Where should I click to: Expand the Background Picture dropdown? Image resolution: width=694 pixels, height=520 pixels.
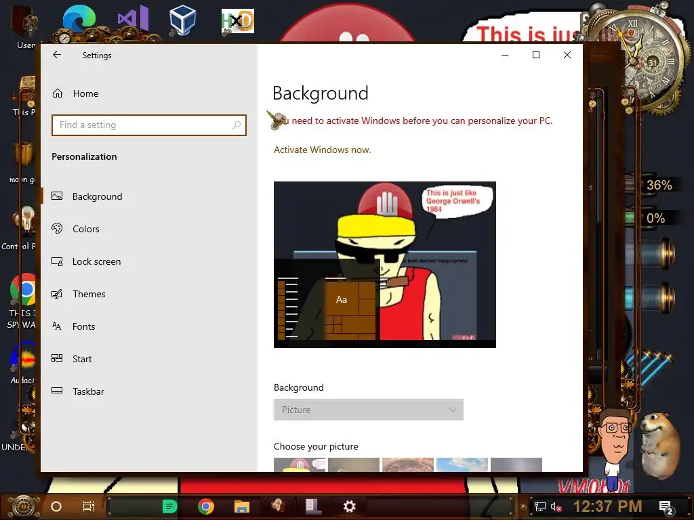click(x=368, y=410)
